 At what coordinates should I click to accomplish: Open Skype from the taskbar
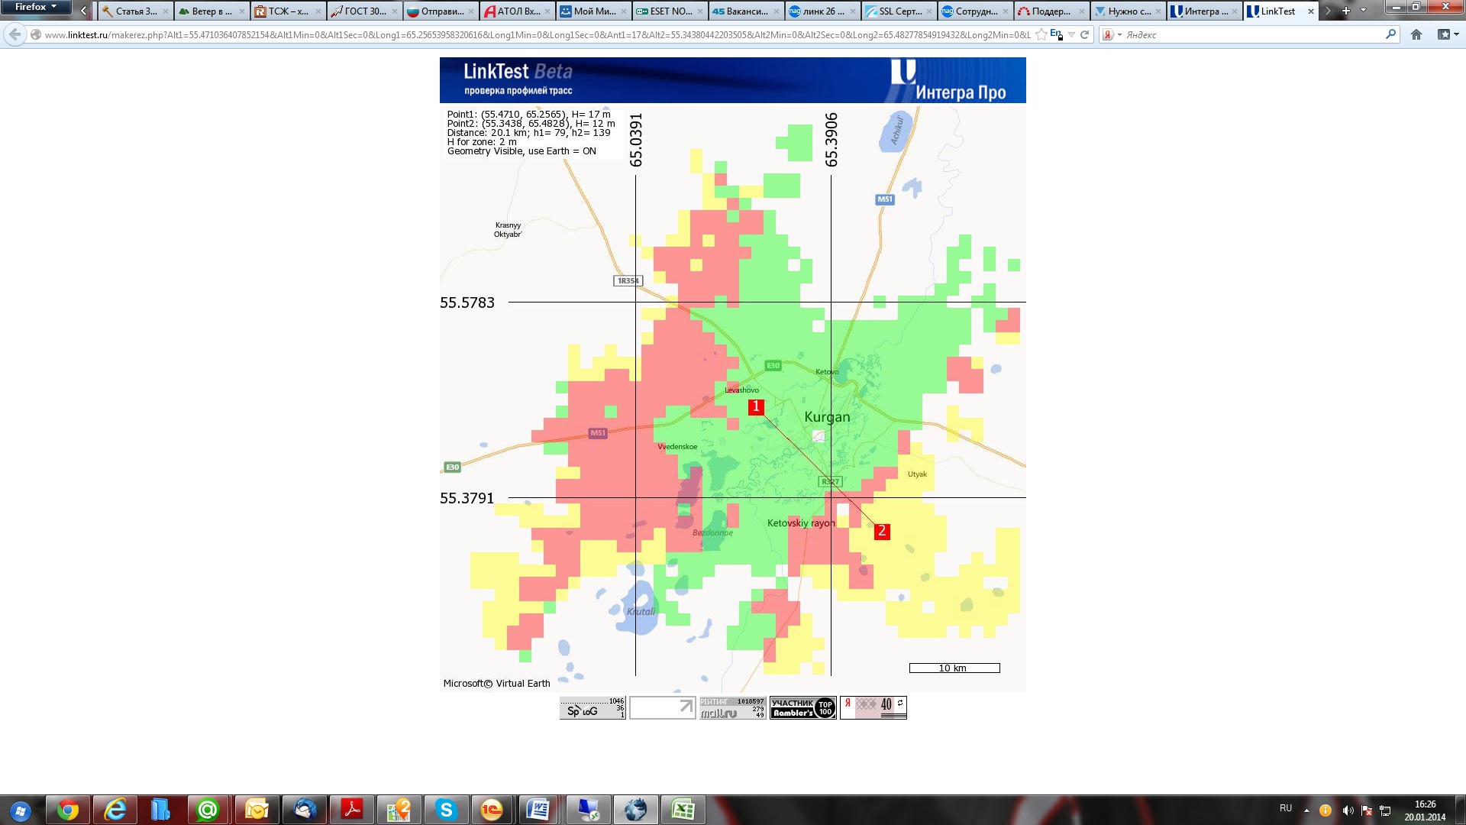446,810
